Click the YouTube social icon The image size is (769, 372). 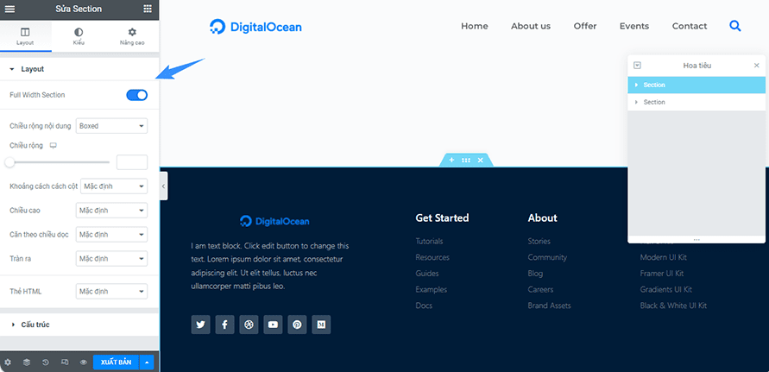coord(273,325)
